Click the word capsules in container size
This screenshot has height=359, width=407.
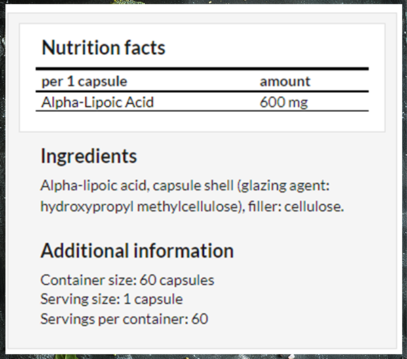pos(187,281)
